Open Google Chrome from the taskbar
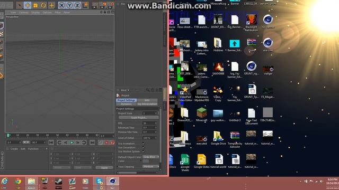This screenshot has height=190, width=339. coord(18,182)
